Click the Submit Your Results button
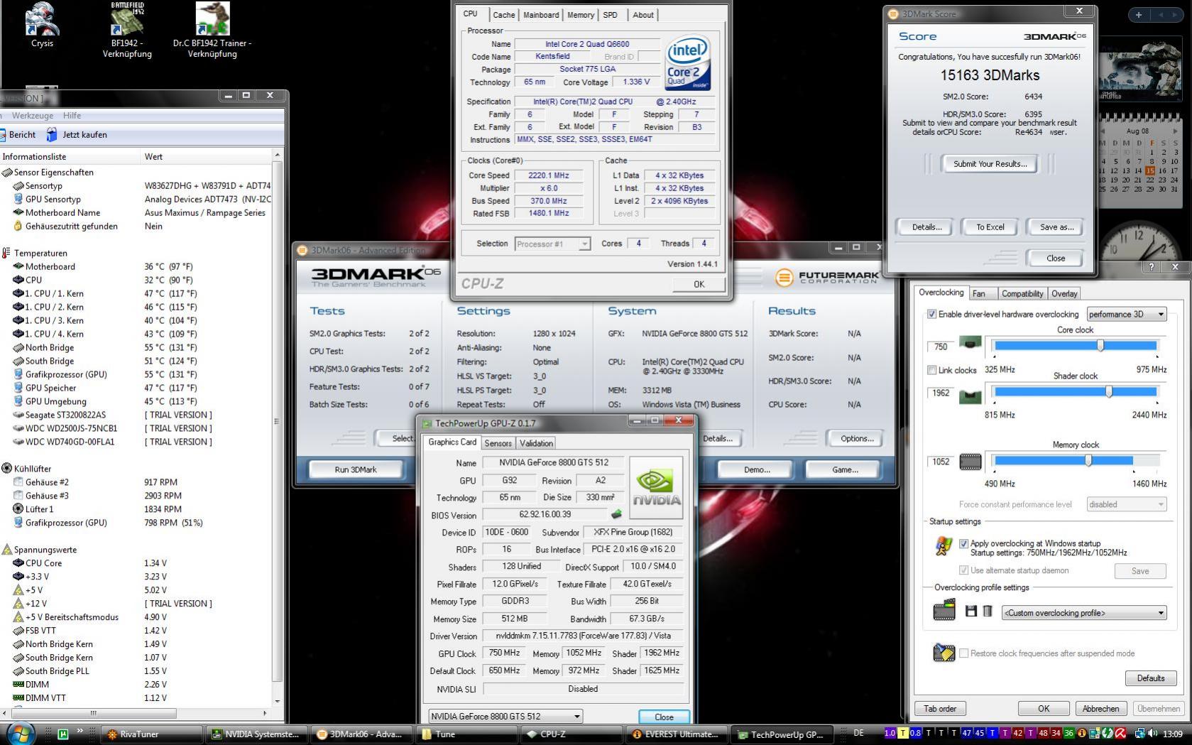Image resolution: width=1192 pixels, height=745 pixels. click(990, 164)
